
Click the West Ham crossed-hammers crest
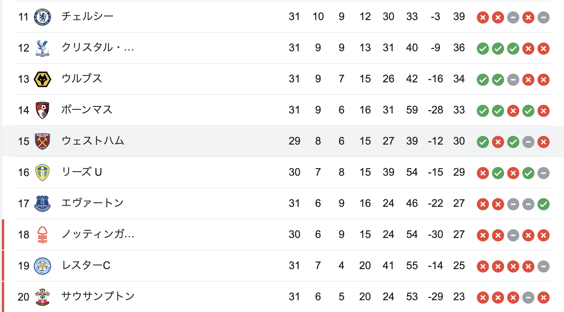coord(42,141)
